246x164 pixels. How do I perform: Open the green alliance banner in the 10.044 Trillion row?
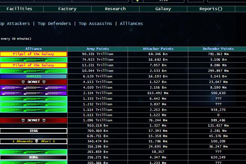click(33, 71)
